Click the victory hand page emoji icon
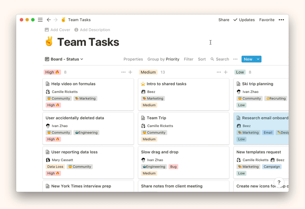 point(49,42)
